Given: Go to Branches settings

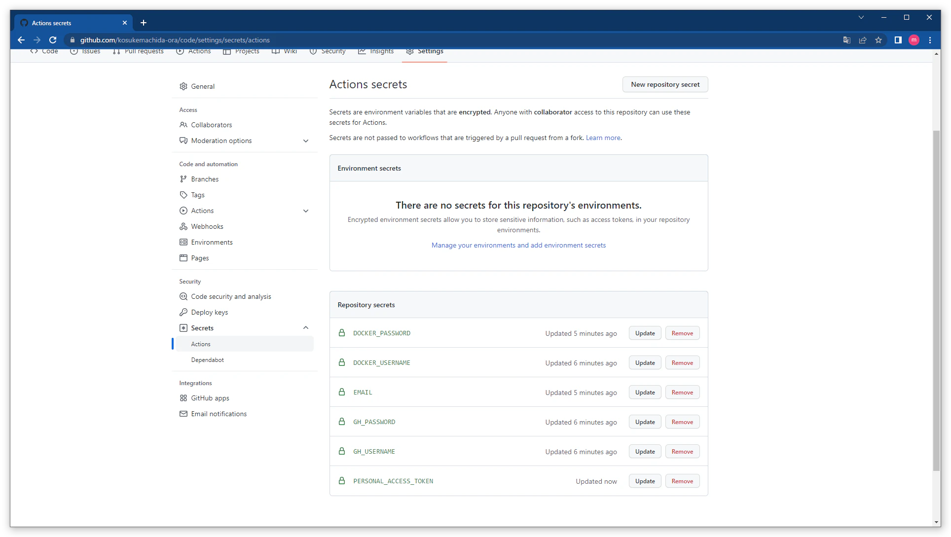Looking at the screenshot, I should [x=205, y=179].
